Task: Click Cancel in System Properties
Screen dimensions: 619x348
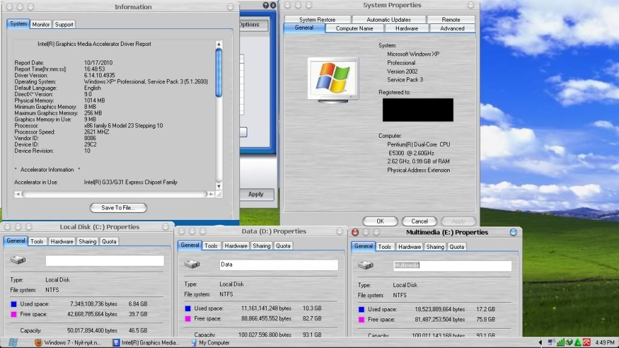Action: [420, 221]
